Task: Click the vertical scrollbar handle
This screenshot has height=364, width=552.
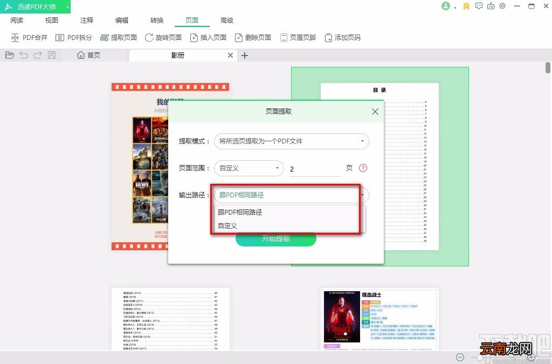Action: point(548,67)
